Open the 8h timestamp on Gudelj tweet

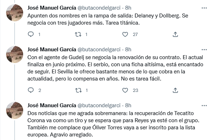128,50
